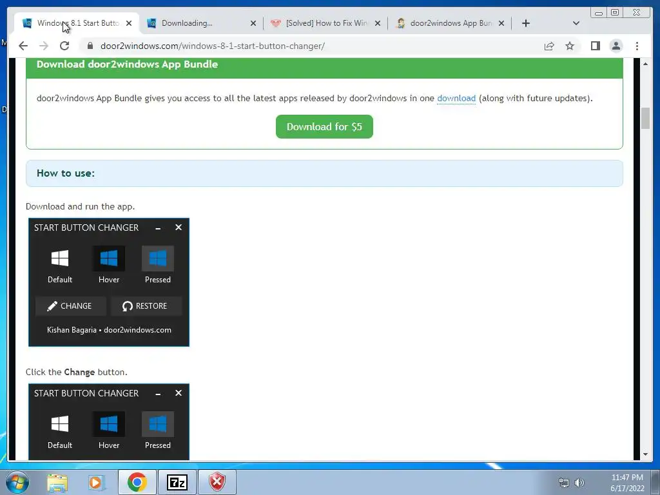The height and width of the screenshot is (495, 660).
Task: Bookmark this page with the star
Action: (x=570, y=46)
